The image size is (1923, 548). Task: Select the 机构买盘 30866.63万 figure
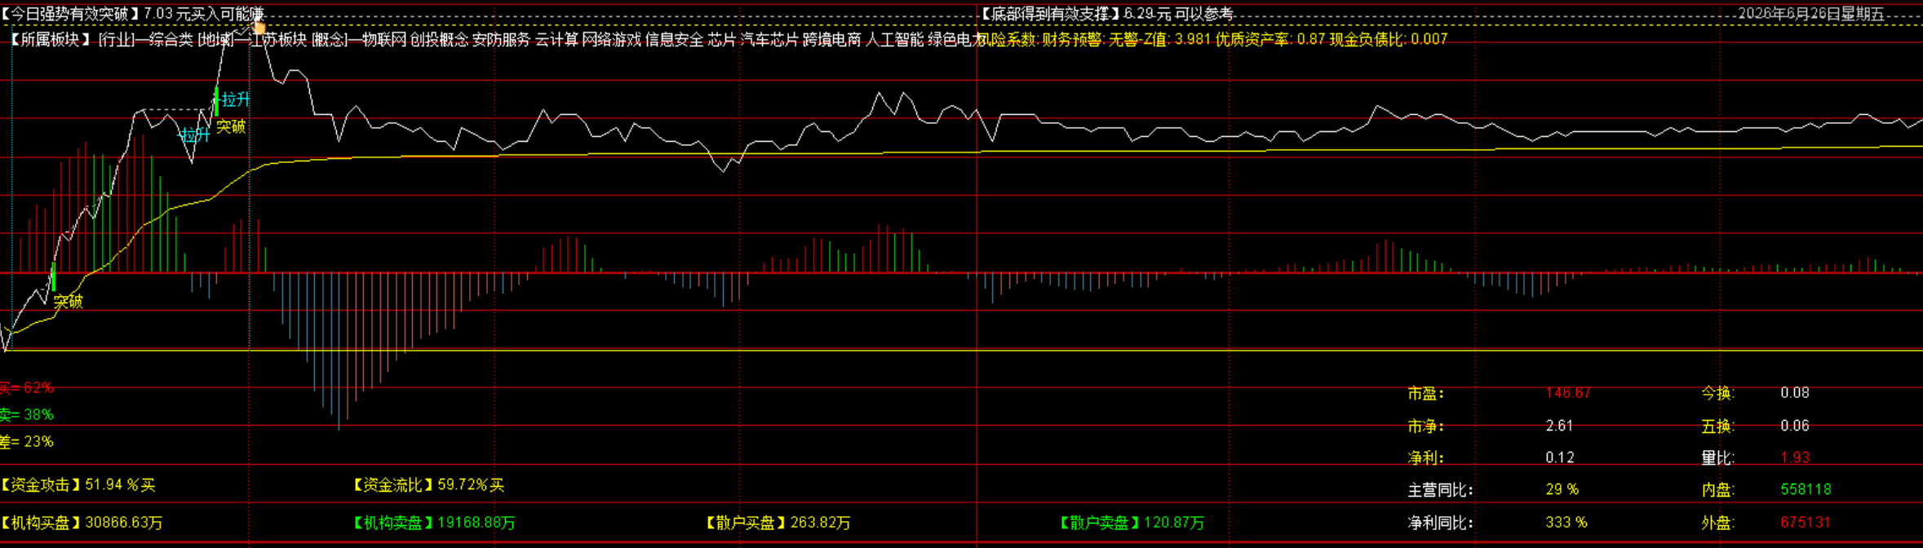(x=82, y=523)
